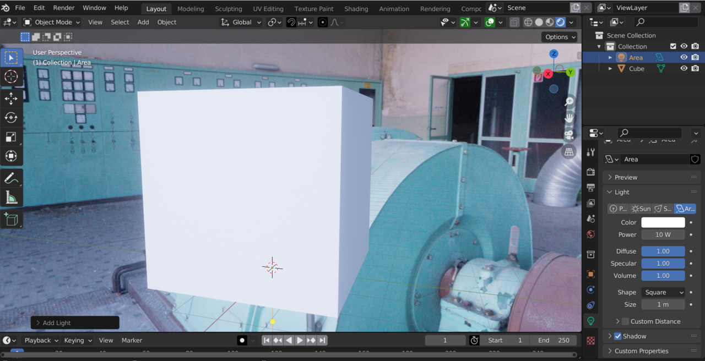This screenshot has height=361, width=705.
Task: Open the light Color swatch
Action: point(663,222)
